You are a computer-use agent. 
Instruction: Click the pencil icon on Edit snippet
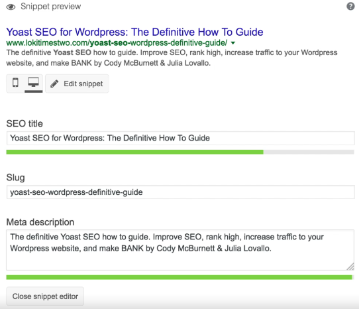(x=54, y=84)
